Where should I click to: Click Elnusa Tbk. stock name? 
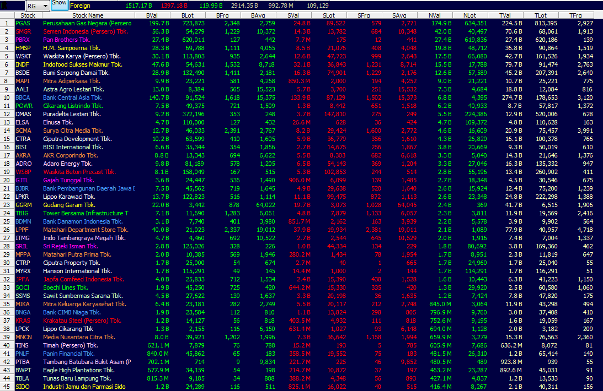pos(58,122)
